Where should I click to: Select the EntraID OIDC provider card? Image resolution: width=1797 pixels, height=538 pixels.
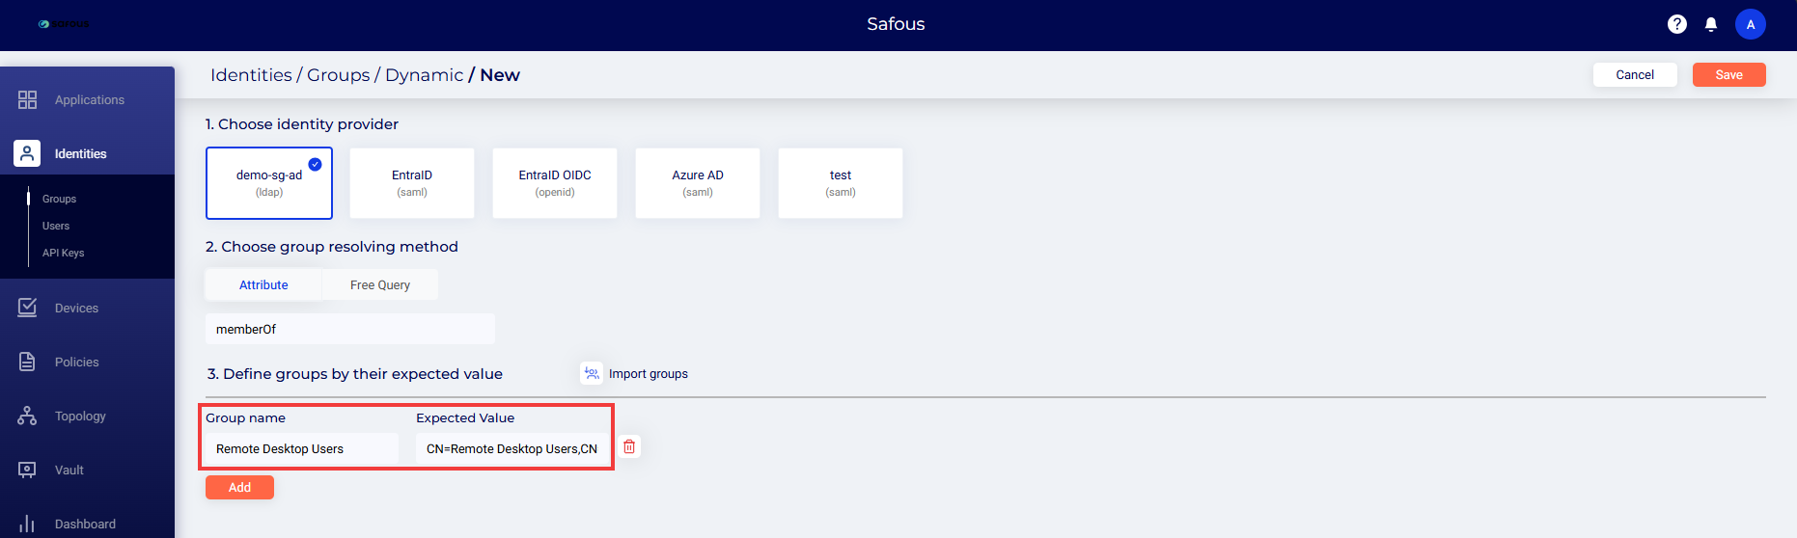(555, 182)
